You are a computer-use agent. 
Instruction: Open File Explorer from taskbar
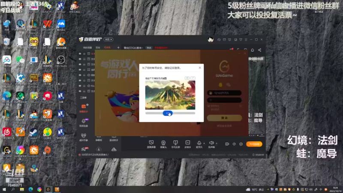pyautogui.click(x=22, y=190)
